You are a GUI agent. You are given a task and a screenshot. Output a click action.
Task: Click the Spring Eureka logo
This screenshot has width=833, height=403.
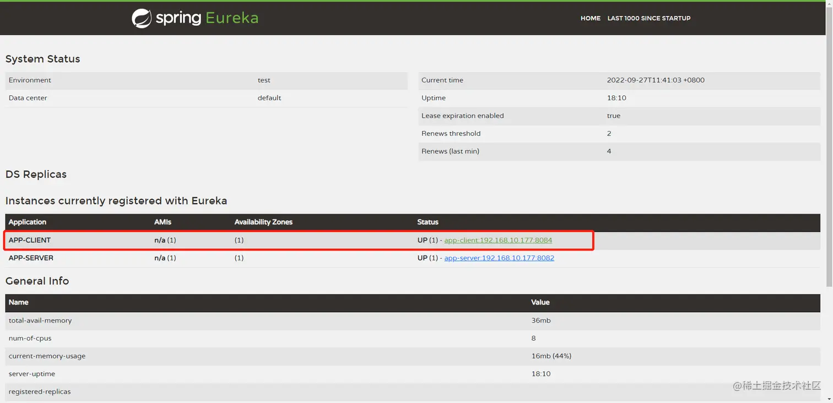click(x=195, y=18)
